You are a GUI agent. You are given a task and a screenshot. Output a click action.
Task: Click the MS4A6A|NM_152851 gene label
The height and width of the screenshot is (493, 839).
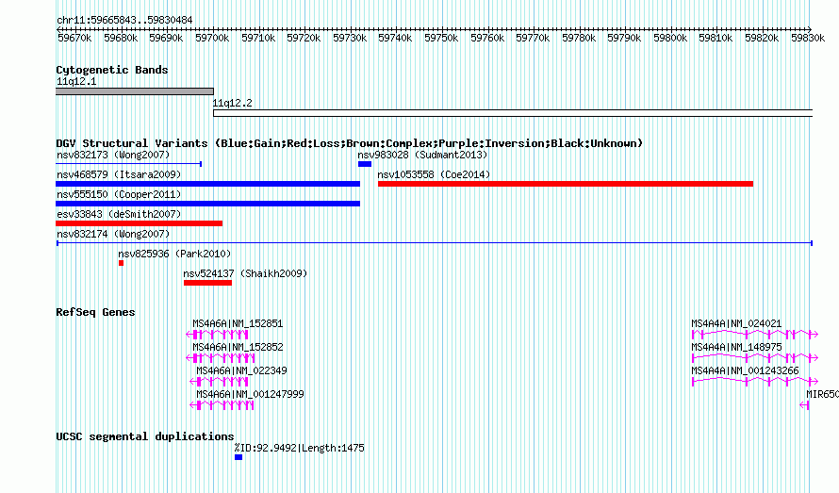pos(238,324)
